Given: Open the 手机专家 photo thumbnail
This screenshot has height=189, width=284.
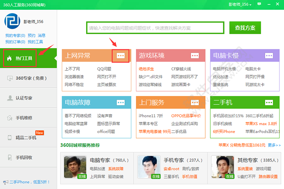Looking at the screenshot, I should [149, 167].
